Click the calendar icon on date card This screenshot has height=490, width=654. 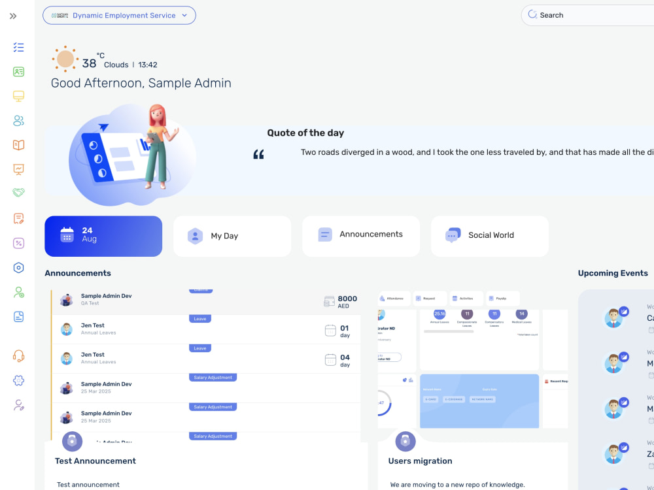coord(67,235)
